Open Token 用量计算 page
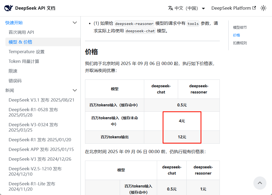Image resolution: width=272 pixels, height=195 pixels. point(24,61)
